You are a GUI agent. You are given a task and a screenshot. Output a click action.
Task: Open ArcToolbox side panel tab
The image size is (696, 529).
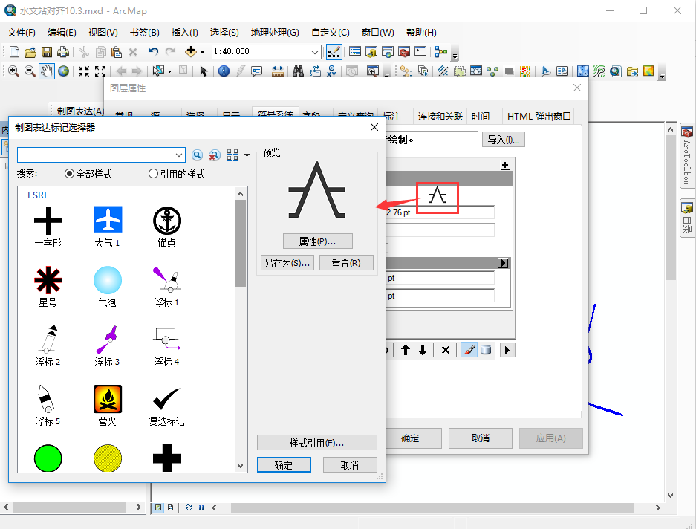[687, 156]
